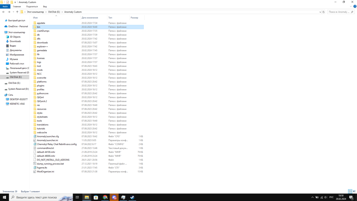Open Локальный диск (C:) in sidebar
This screenshot has height=201, width=357.
[x=19, y=68]
